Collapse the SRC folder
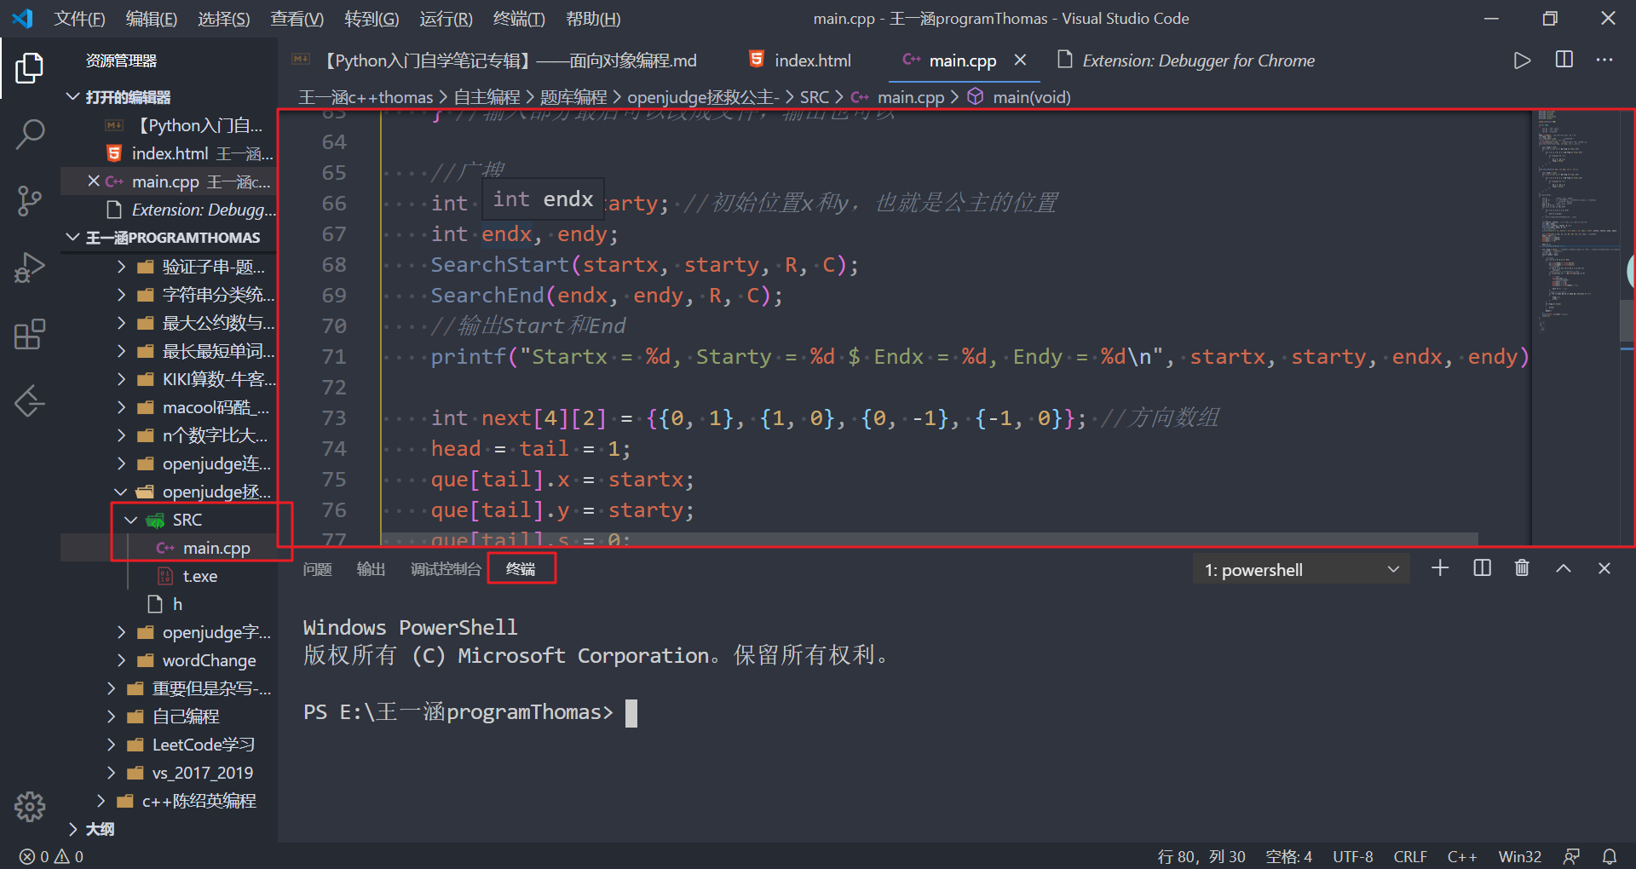1636x869 pixels. [x=169, y=520]
